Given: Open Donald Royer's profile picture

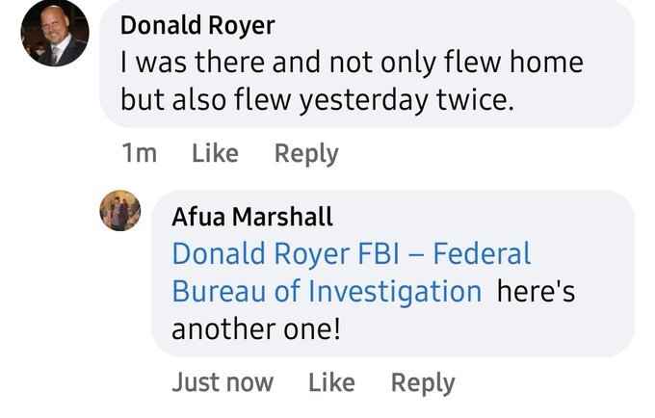Looking at the screenshot, I should point(54,33).
